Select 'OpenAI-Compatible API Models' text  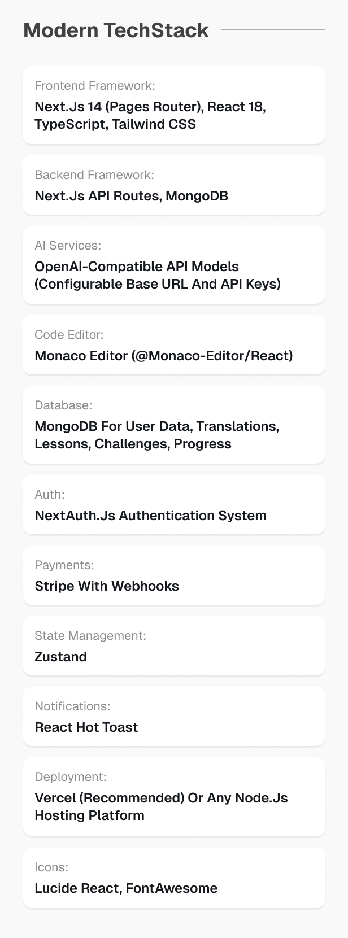[x=137, y=267]
